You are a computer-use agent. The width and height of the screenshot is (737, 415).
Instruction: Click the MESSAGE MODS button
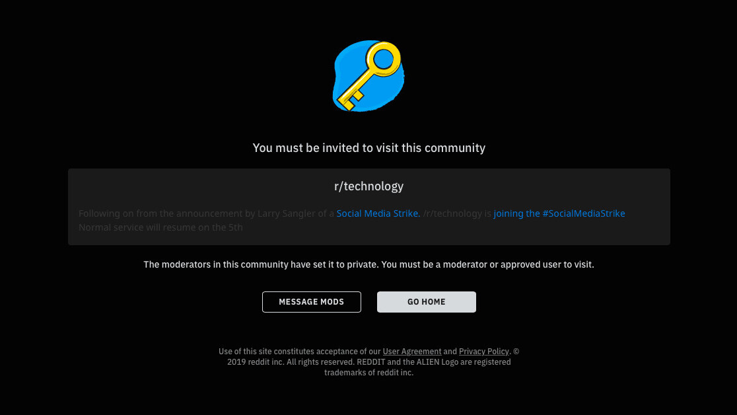point(312,302)
